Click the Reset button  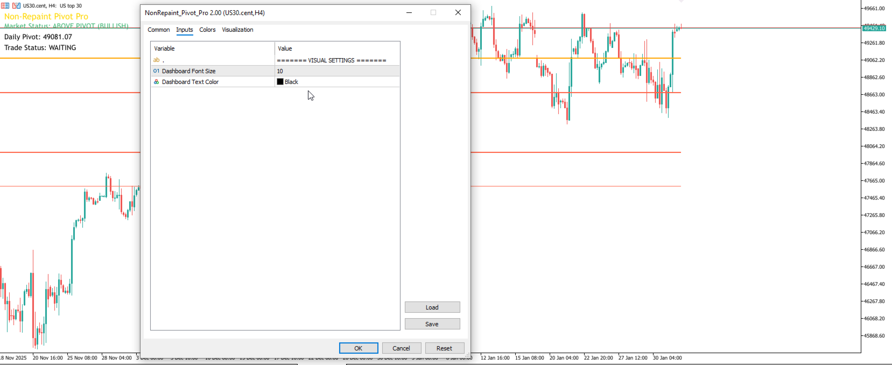click(x=445, y=348)
